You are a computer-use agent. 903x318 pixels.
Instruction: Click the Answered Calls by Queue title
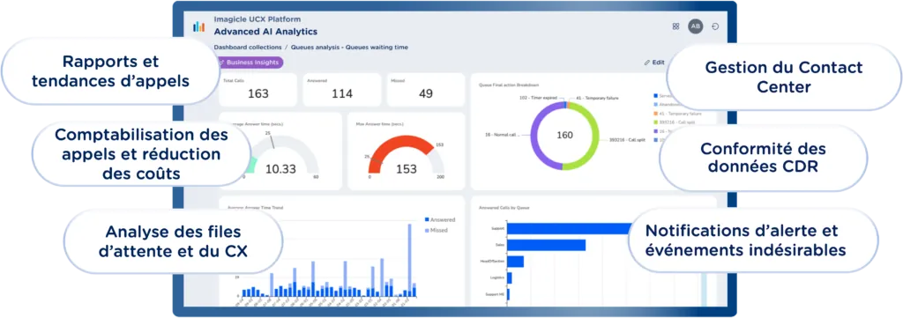pos(504,208)
